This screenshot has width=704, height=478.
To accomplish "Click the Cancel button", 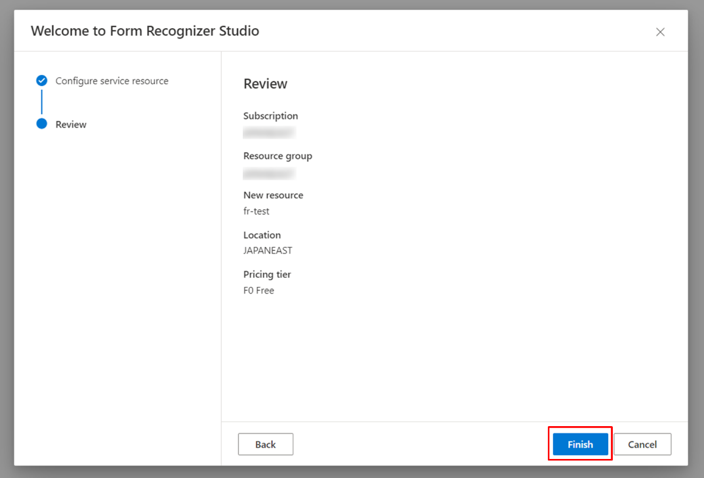I will tap(642, 445).
